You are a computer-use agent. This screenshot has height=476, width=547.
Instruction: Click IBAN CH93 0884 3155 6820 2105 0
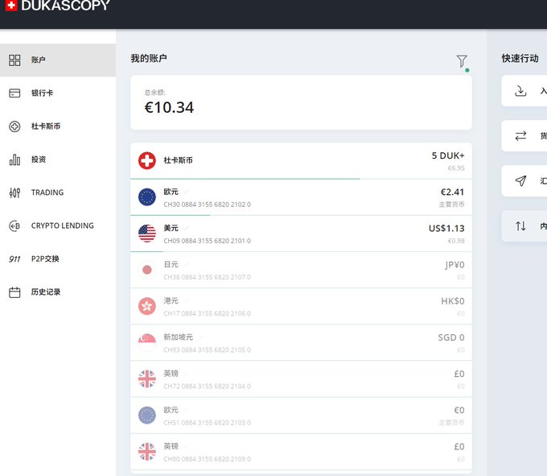pos(208,350)
